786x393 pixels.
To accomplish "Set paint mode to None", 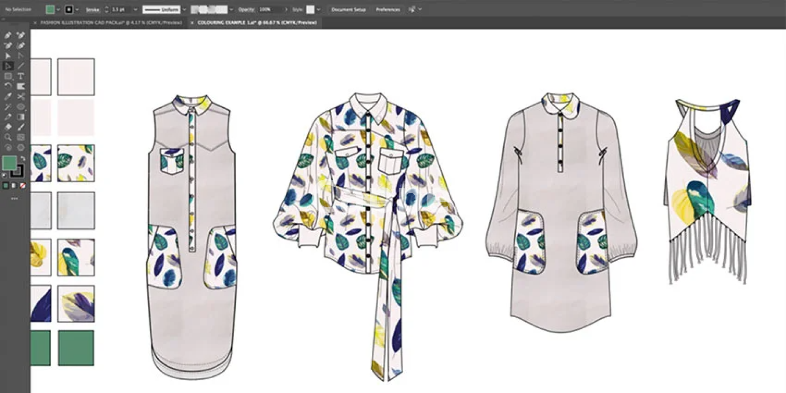I will (23, 186).
